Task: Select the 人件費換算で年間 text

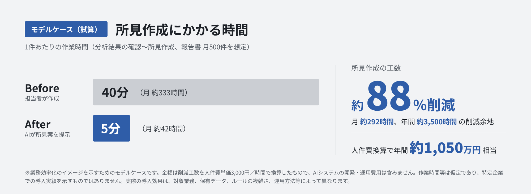Action: pos(379,150)
